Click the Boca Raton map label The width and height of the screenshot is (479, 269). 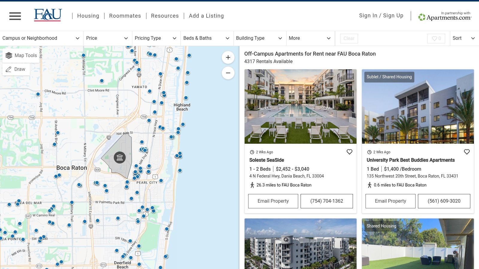72,168
